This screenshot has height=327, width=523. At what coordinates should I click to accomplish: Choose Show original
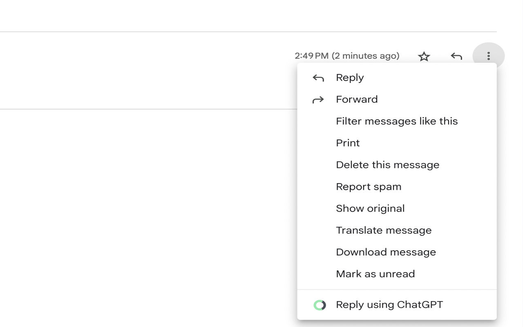point(370,208)
